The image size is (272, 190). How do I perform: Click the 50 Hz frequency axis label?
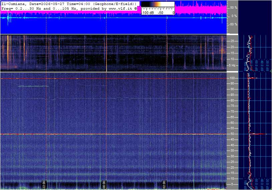[x=232, y=134]
